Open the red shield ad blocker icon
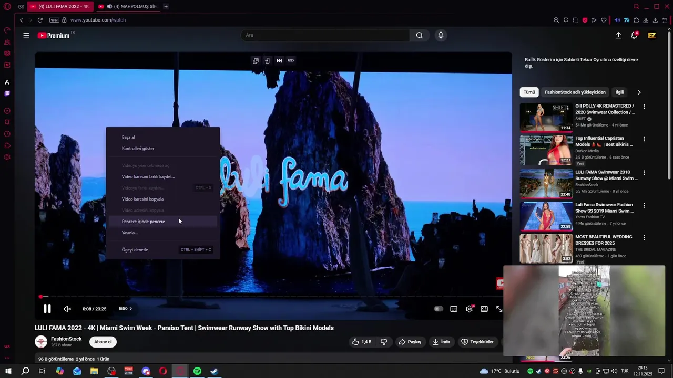 point(585,20)
